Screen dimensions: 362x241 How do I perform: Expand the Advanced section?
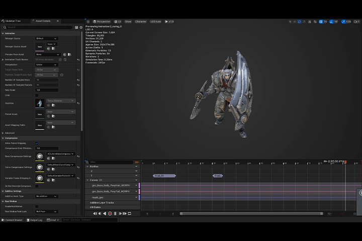pyautogui.click(x=3, y=133)
